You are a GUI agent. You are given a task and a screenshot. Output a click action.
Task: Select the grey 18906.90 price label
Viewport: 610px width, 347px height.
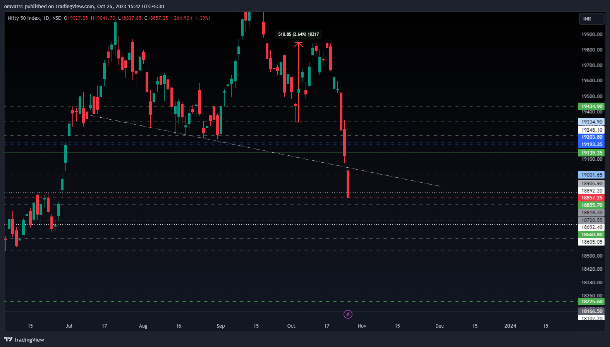591,184
